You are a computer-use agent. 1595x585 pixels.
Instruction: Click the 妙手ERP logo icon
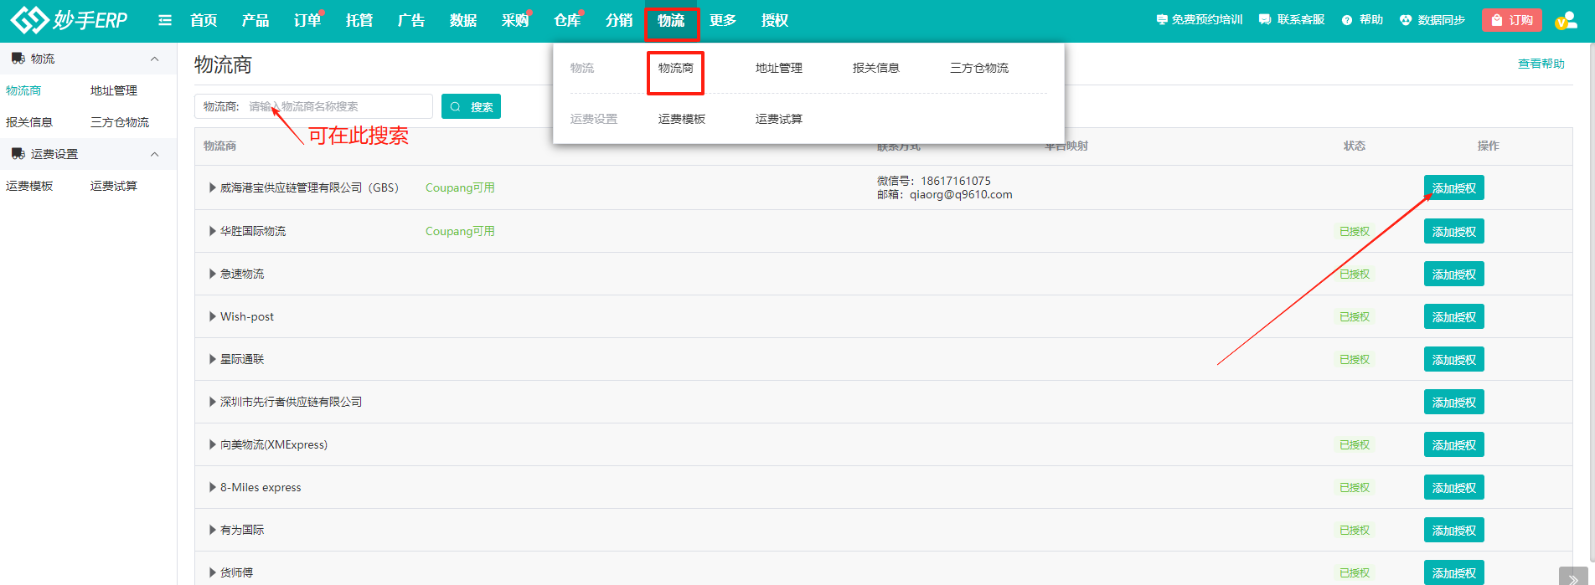[x=30, y=20]
